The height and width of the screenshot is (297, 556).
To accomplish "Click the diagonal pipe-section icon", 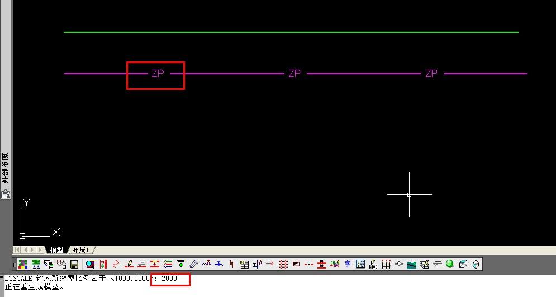I will tap(193, 264).
